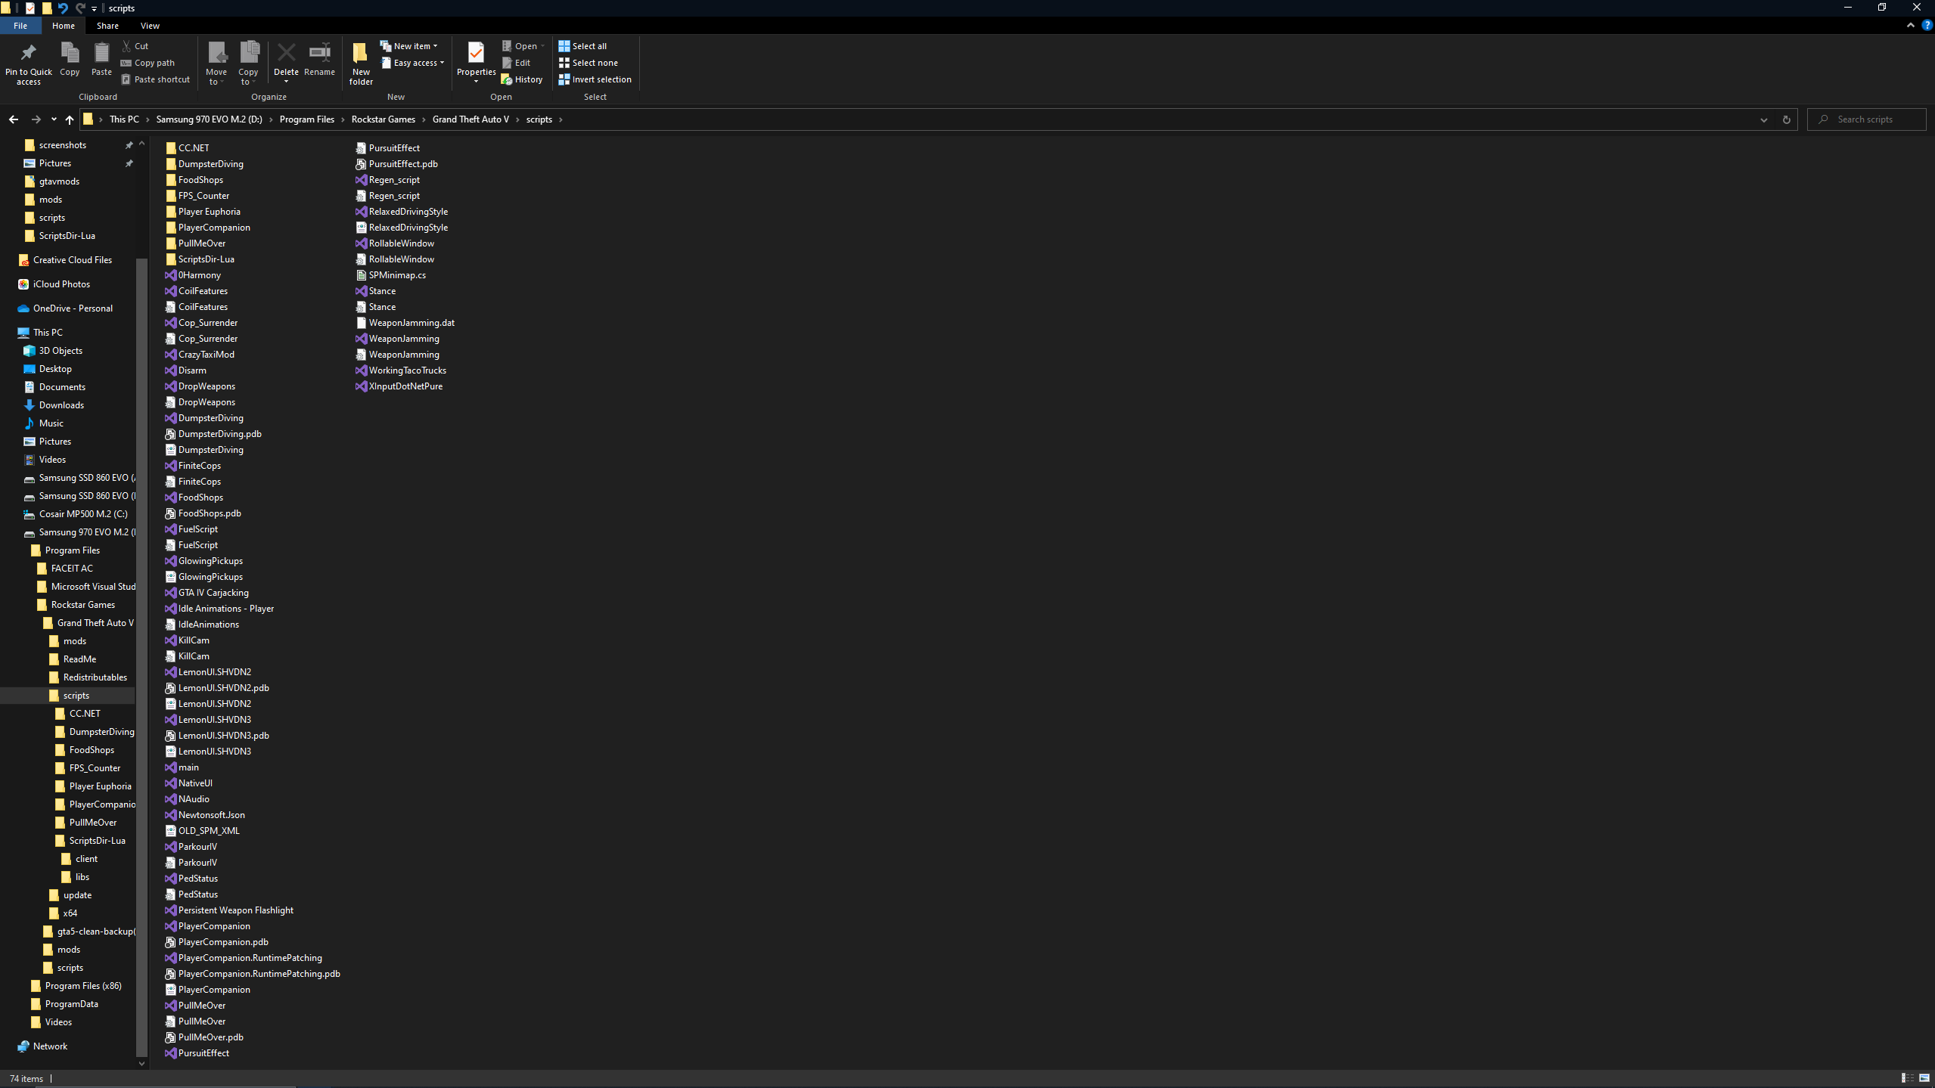This screenshot has height=1088, width=1935.
Task: Click the Refresh button by address bar
Action: pyautogui.click(x=1786, y=119)
